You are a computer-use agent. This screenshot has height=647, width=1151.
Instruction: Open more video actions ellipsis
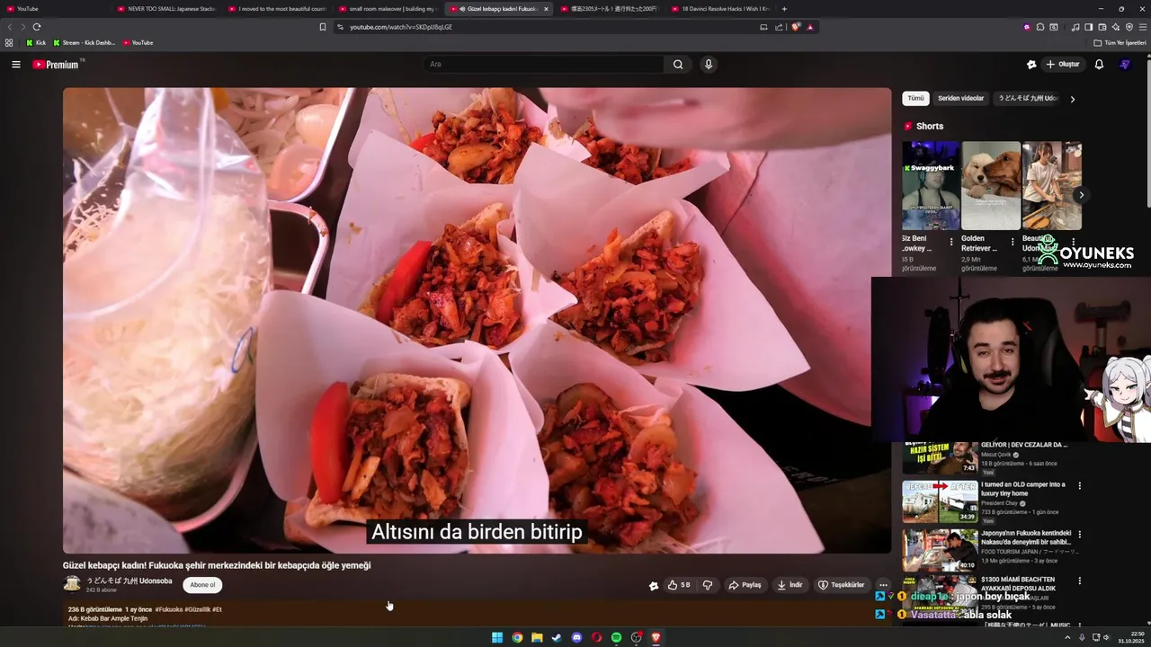(883, 585)
